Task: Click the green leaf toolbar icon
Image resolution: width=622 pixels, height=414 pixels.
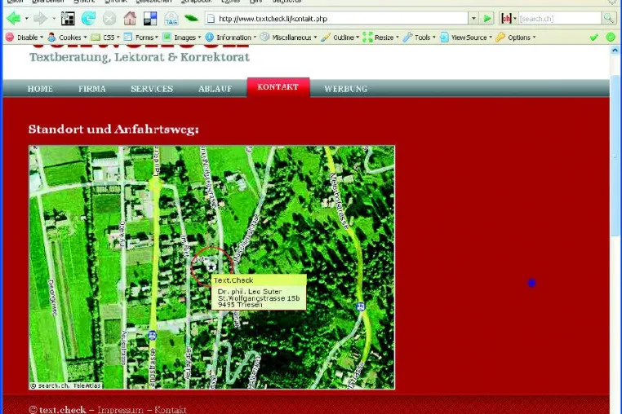Action: (191, 18)
